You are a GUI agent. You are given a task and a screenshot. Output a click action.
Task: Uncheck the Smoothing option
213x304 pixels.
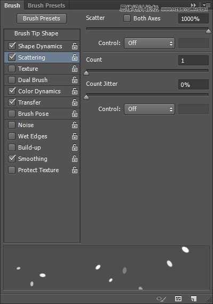click(x=12, y=159)
